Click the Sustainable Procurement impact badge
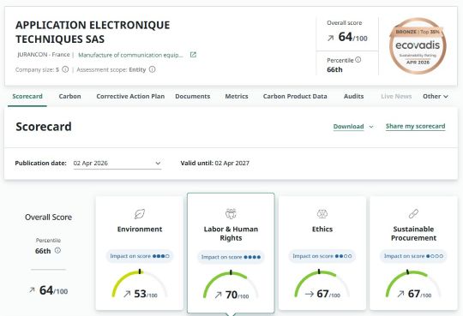The image size is (463, 316). [x=413, y=256]
